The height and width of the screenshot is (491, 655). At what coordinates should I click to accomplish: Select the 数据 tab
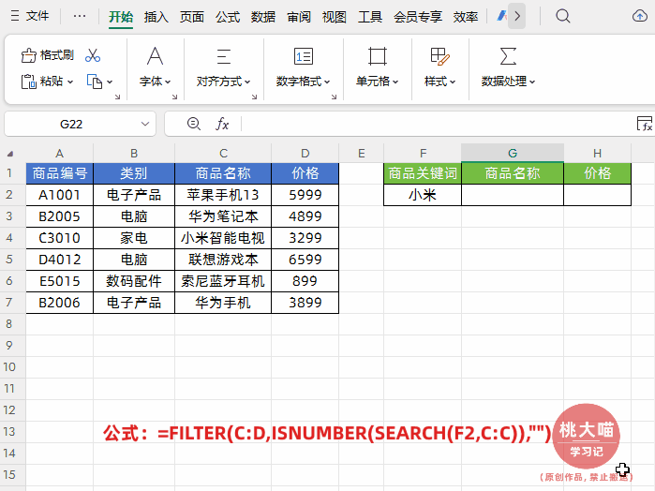click(x=263, y=17)
